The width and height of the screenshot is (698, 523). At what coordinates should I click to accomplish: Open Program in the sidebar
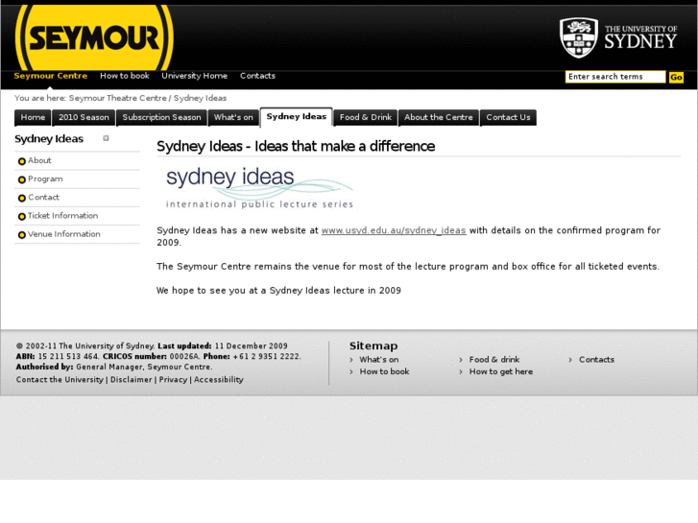45,178
